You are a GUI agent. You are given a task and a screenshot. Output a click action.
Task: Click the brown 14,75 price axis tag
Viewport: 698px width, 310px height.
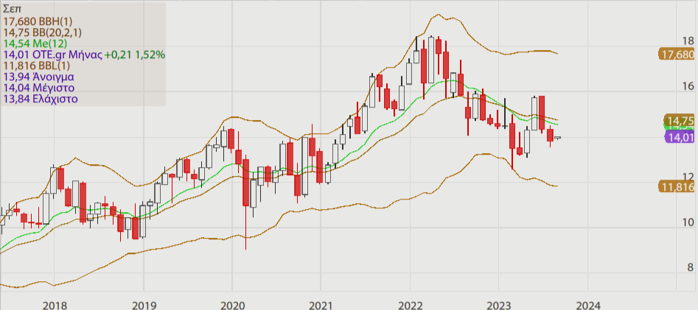pos(680,120)
